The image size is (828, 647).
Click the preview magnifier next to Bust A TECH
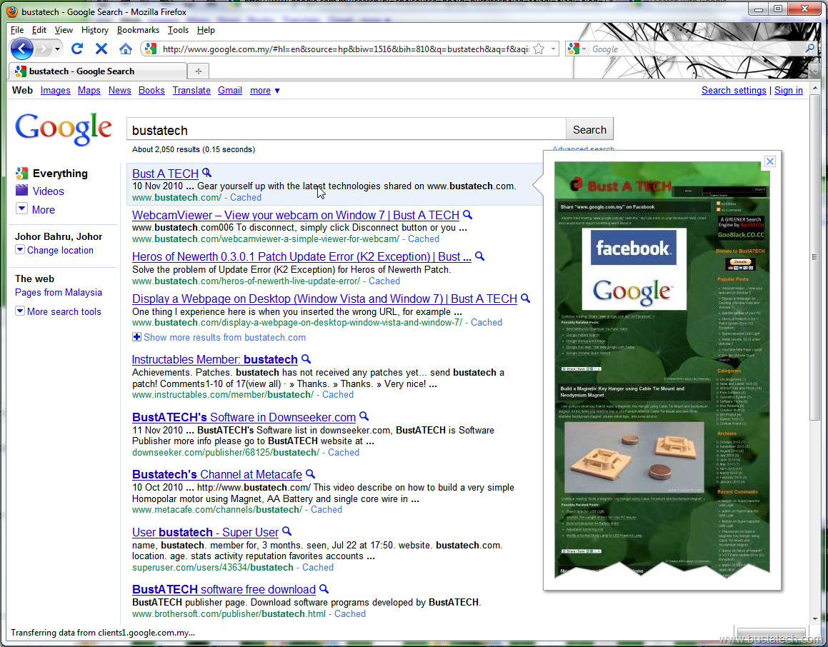pyautogui.click(x=207, y=173)
